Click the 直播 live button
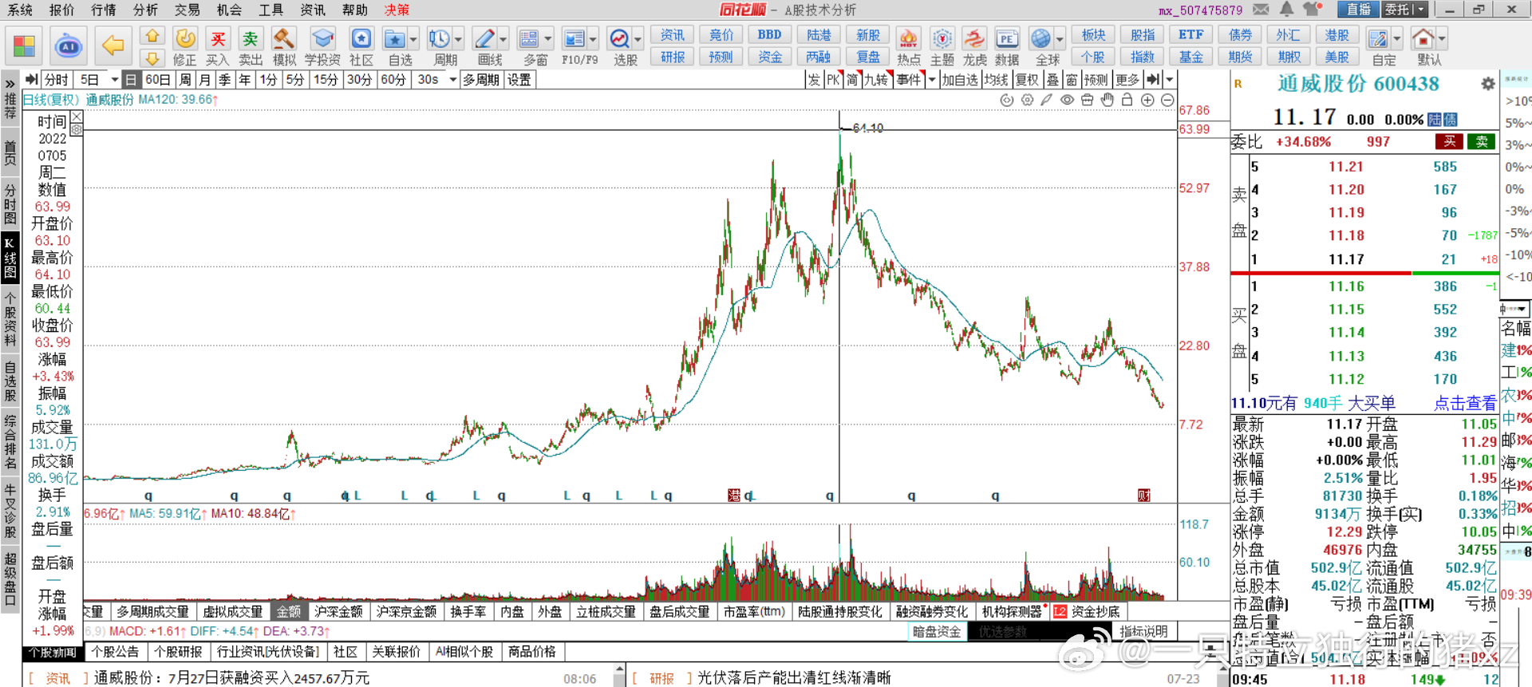The height and width of the screenshot is (687, 1532). pyautogui.click(x=1359, y=10)
